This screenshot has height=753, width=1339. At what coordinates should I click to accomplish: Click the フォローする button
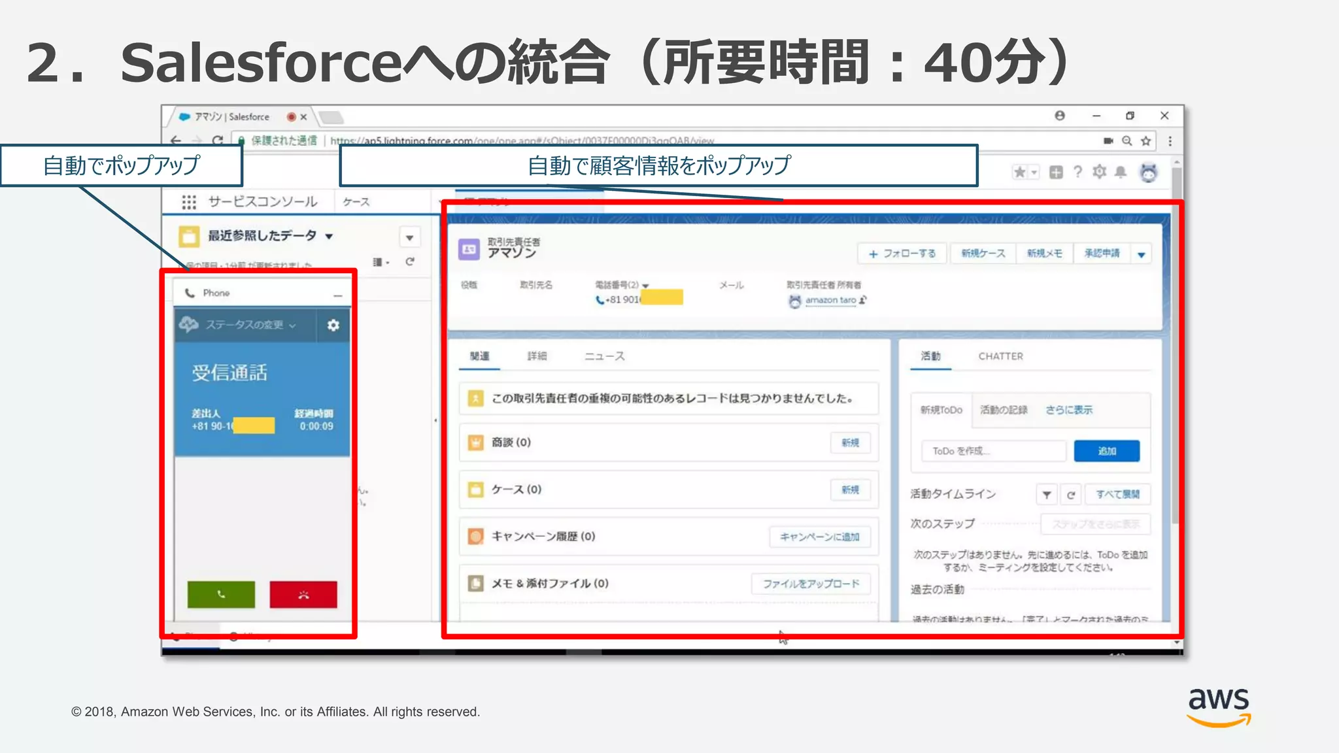(x=902, y=254)
